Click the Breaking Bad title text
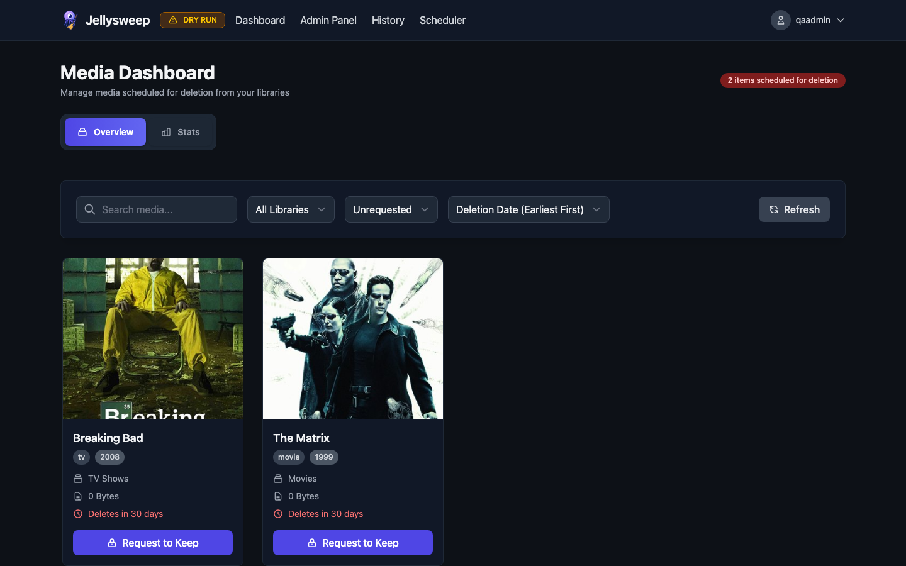This screenshot has height=566, width=906. pos(108,438)
